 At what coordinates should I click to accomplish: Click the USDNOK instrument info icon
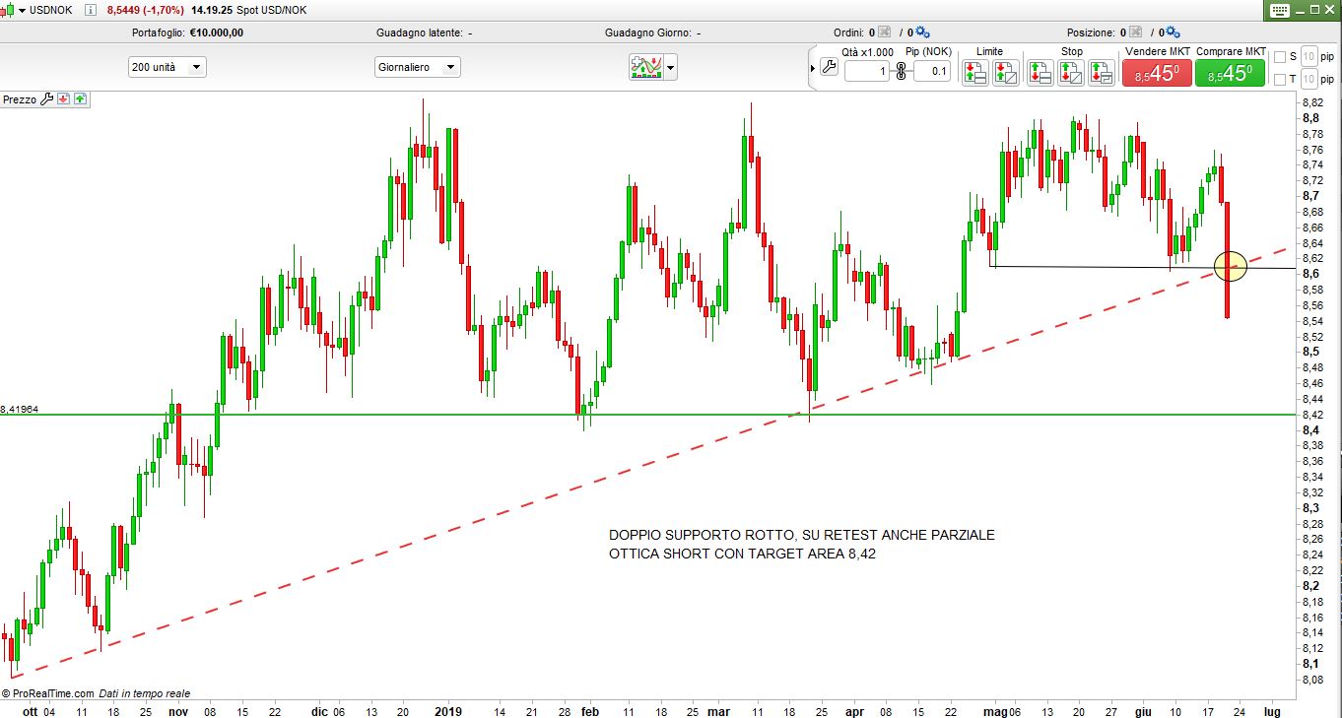(x=91, y=10)
